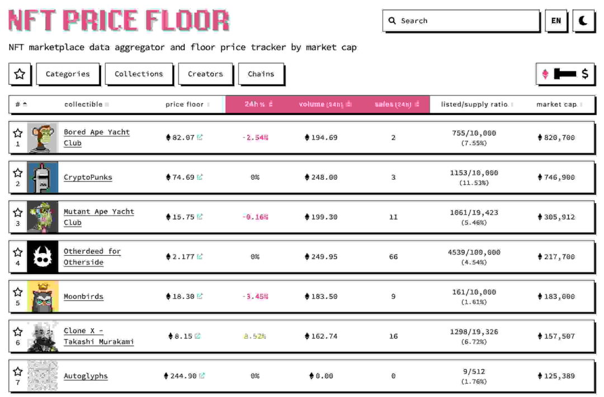The width and height of the screenshot is (604, 397).
Task: Open Otherdeed floor price external link icon
Action: tap(200, 256)
